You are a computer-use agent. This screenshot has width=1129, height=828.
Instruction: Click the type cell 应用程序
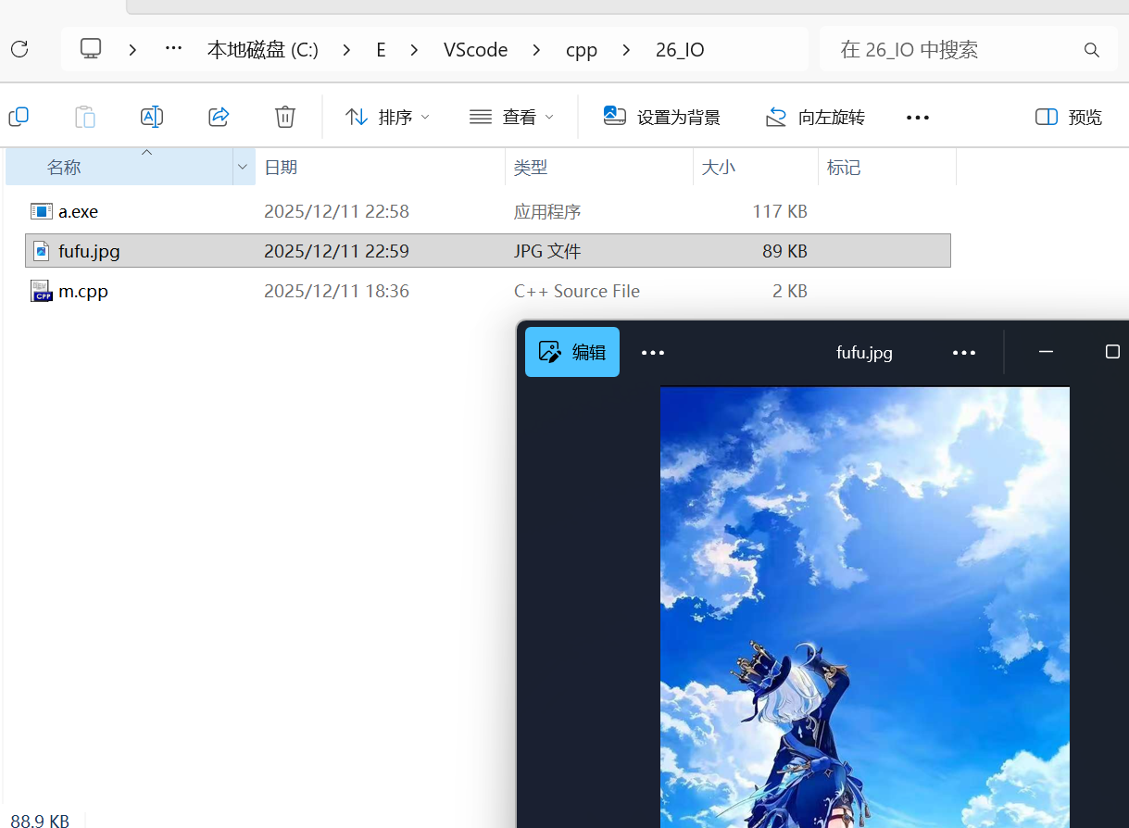pos(547,211)
